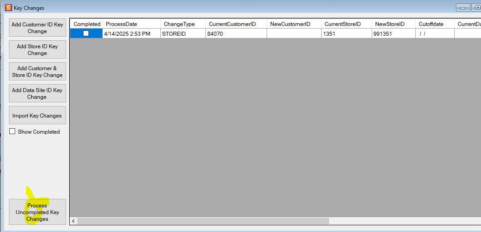481x232 pixels.
Task: Click Add Customer & Store ID Key Change
Action: (38, 72)
